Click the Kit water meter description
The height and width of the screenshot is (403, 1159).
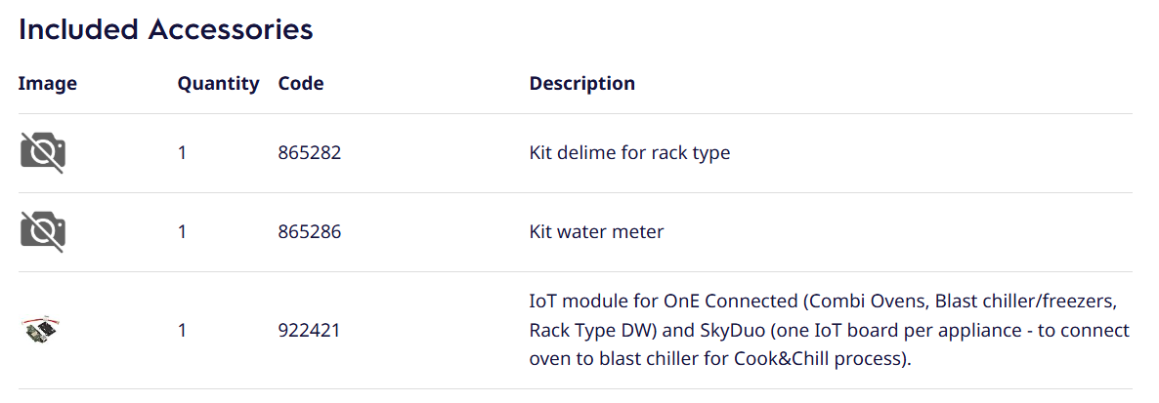(596, 232)
